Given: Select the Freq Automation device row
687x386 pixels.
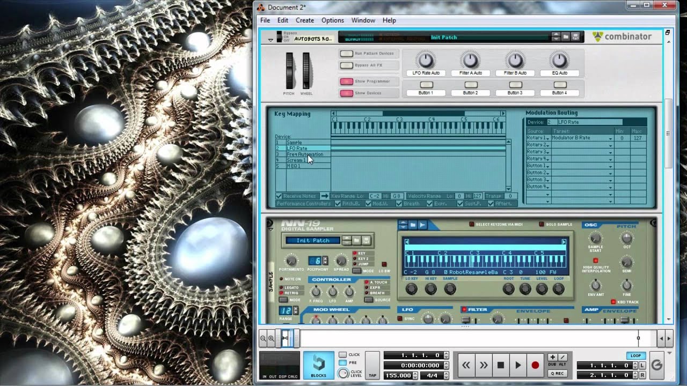Looking at the screenshot, I should click(303, 154).
